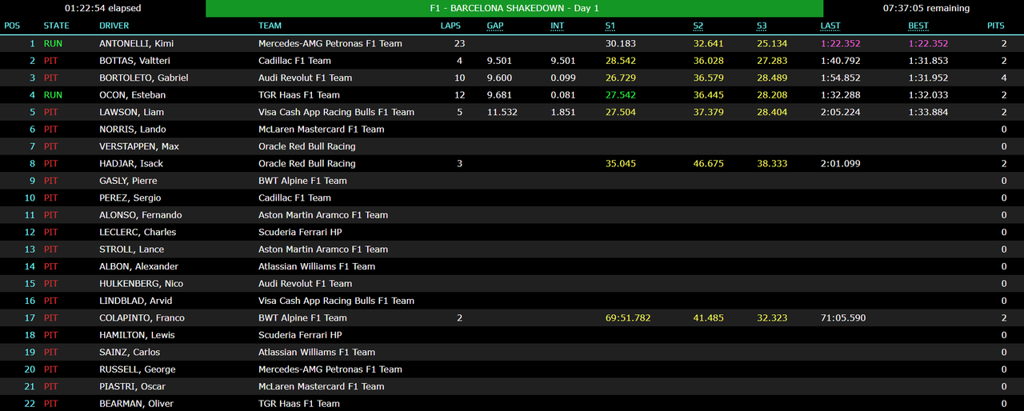Select driver VERSTAPPEN, Max
The width and height of the screenshot is (1024, 411).
pyautogui.click(x=139, y=147)
